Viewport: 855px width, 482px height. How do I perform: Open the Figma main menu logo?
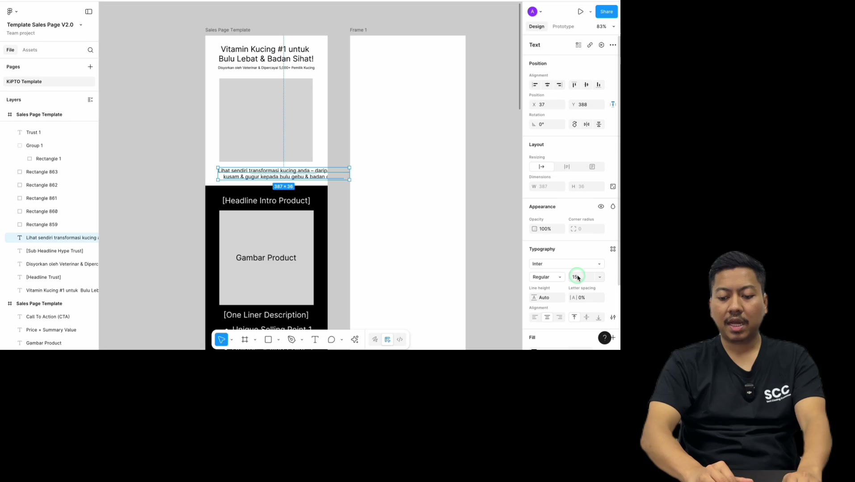pyautogui.click(x=10, y=11)
